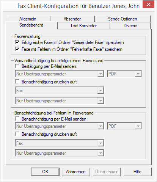Open Hilfe for this dialog
Screen dimensions: 157x182
click(x=137, y=172)
